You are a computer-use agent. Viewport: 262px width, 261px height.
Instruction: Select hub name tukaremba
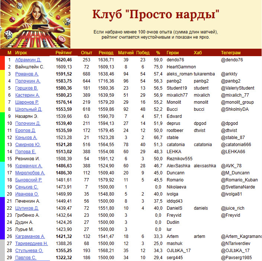204,74
